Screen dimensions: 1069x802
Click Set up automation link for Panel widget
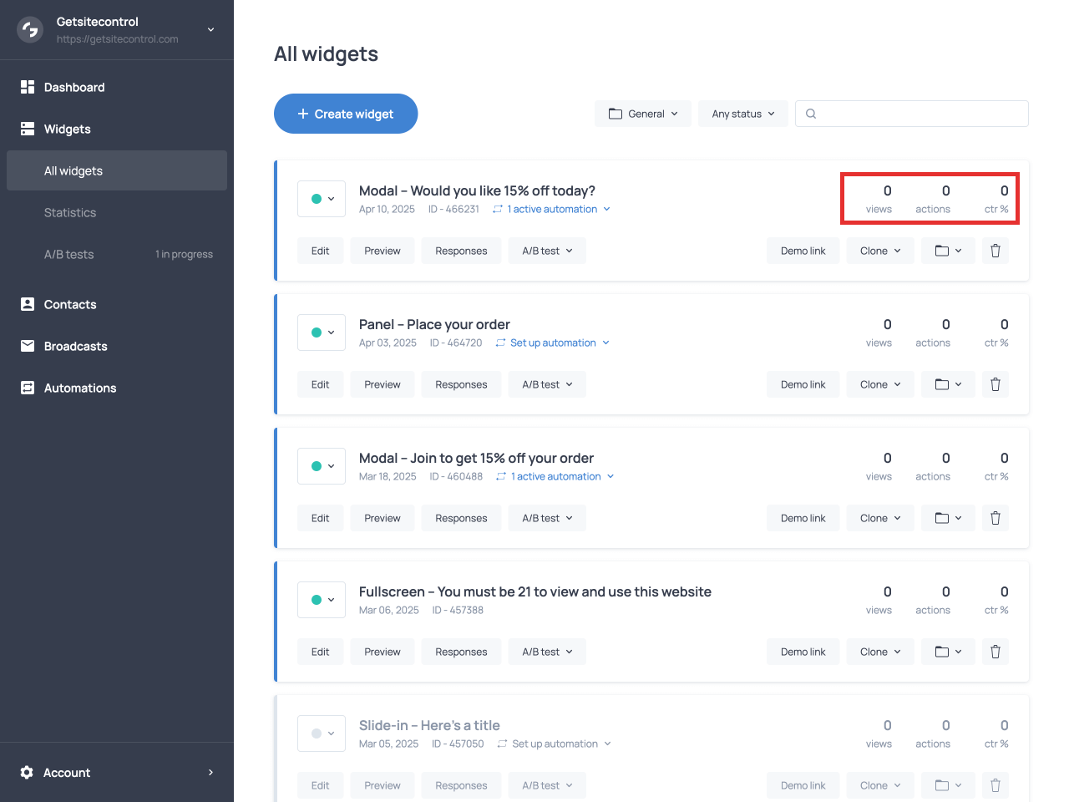[553, 343]
